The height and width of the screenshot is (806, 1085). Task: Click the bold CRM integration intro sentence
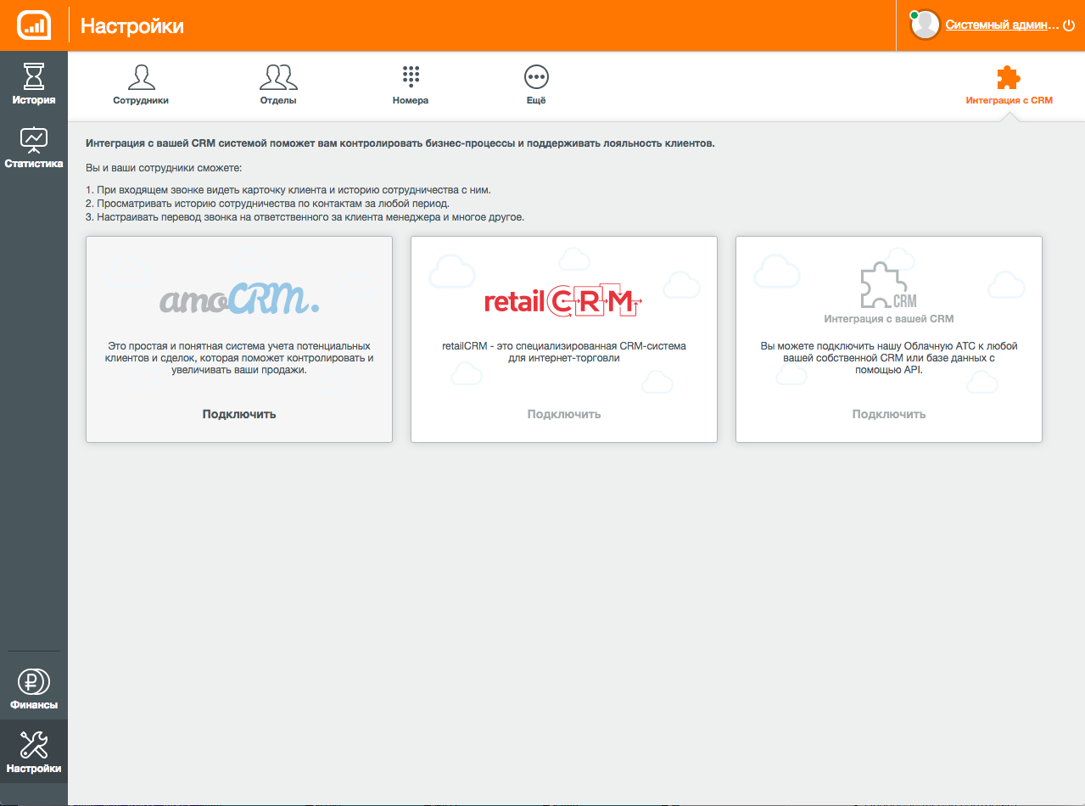[x=400, y=143]
